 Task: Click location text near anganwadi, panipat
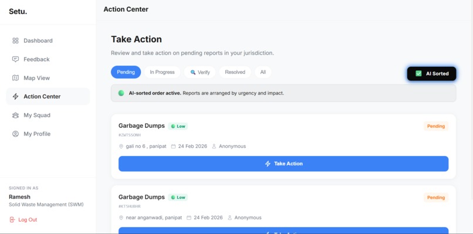[154, 218]
